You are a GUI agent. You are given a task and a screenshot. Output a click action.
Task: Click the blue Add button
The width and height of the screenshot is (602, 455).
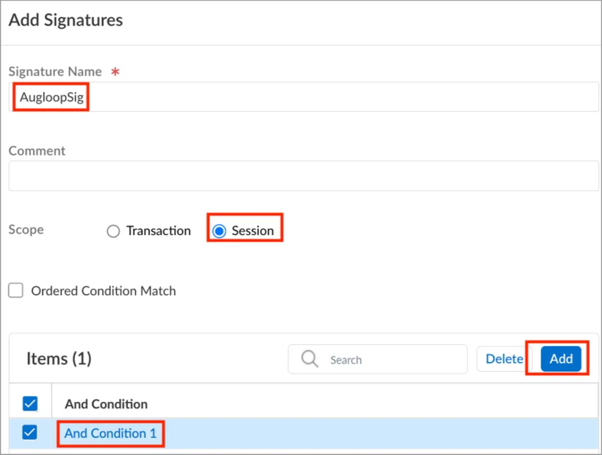pyautogui.click(x=561, y=359)
